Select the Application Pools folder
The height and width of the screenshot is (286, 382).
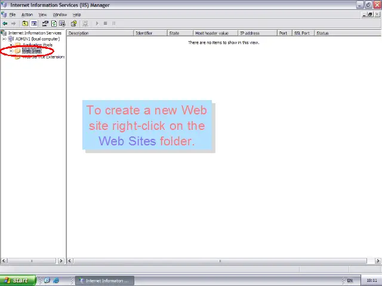(38, 45)
